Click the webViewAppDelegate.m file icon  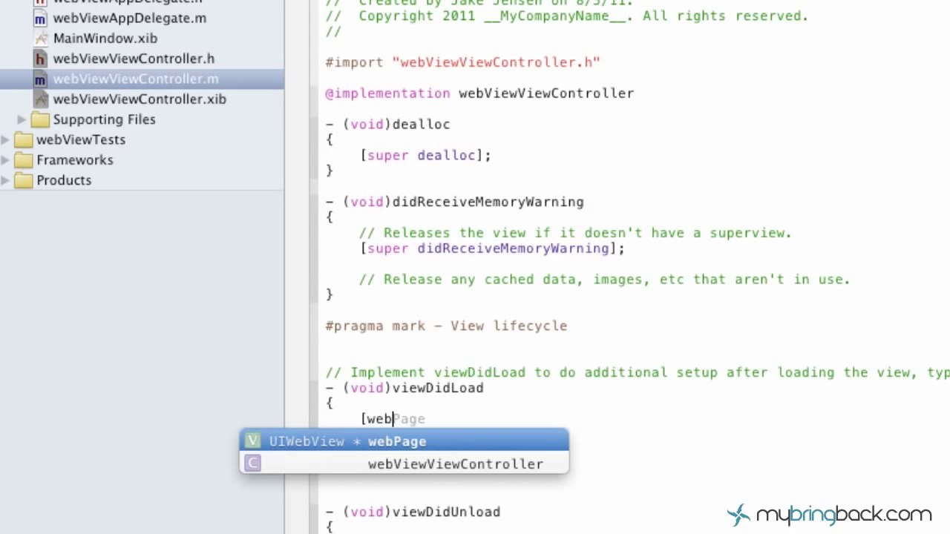point(41,19)
